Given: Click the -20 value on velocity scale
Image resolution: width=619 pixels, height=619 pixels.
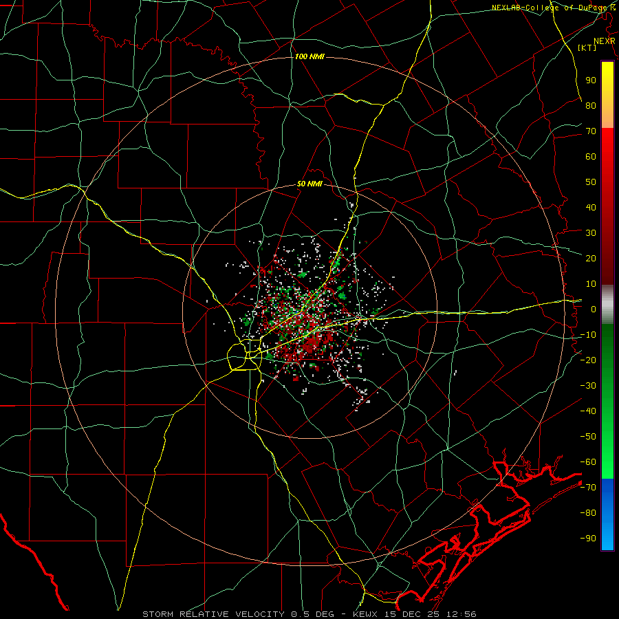Looking at the screenshot, I should click(588, 360).
